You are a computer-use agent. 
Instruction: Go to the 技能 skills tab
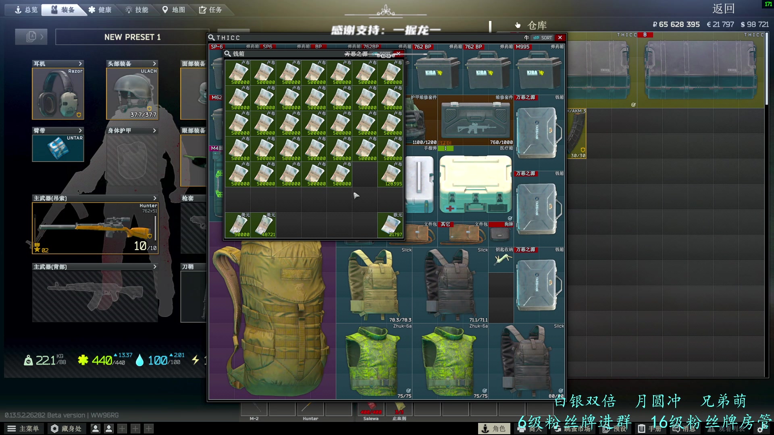[137, 10]
